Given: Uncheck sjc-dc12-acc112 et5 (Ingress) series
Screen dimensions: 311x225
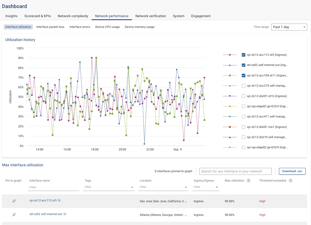Looking at the screenshot, I should (243, 55).
